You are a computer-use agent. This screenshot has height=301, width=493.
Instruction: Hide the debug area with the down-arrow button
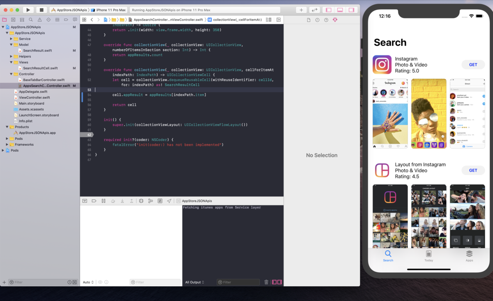click(85, 201)
